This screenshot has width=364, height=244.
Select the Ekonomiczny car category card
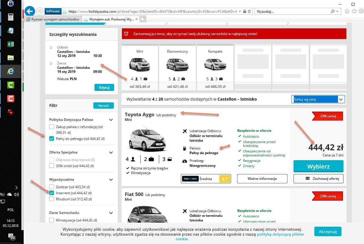[x=177, y=67]
